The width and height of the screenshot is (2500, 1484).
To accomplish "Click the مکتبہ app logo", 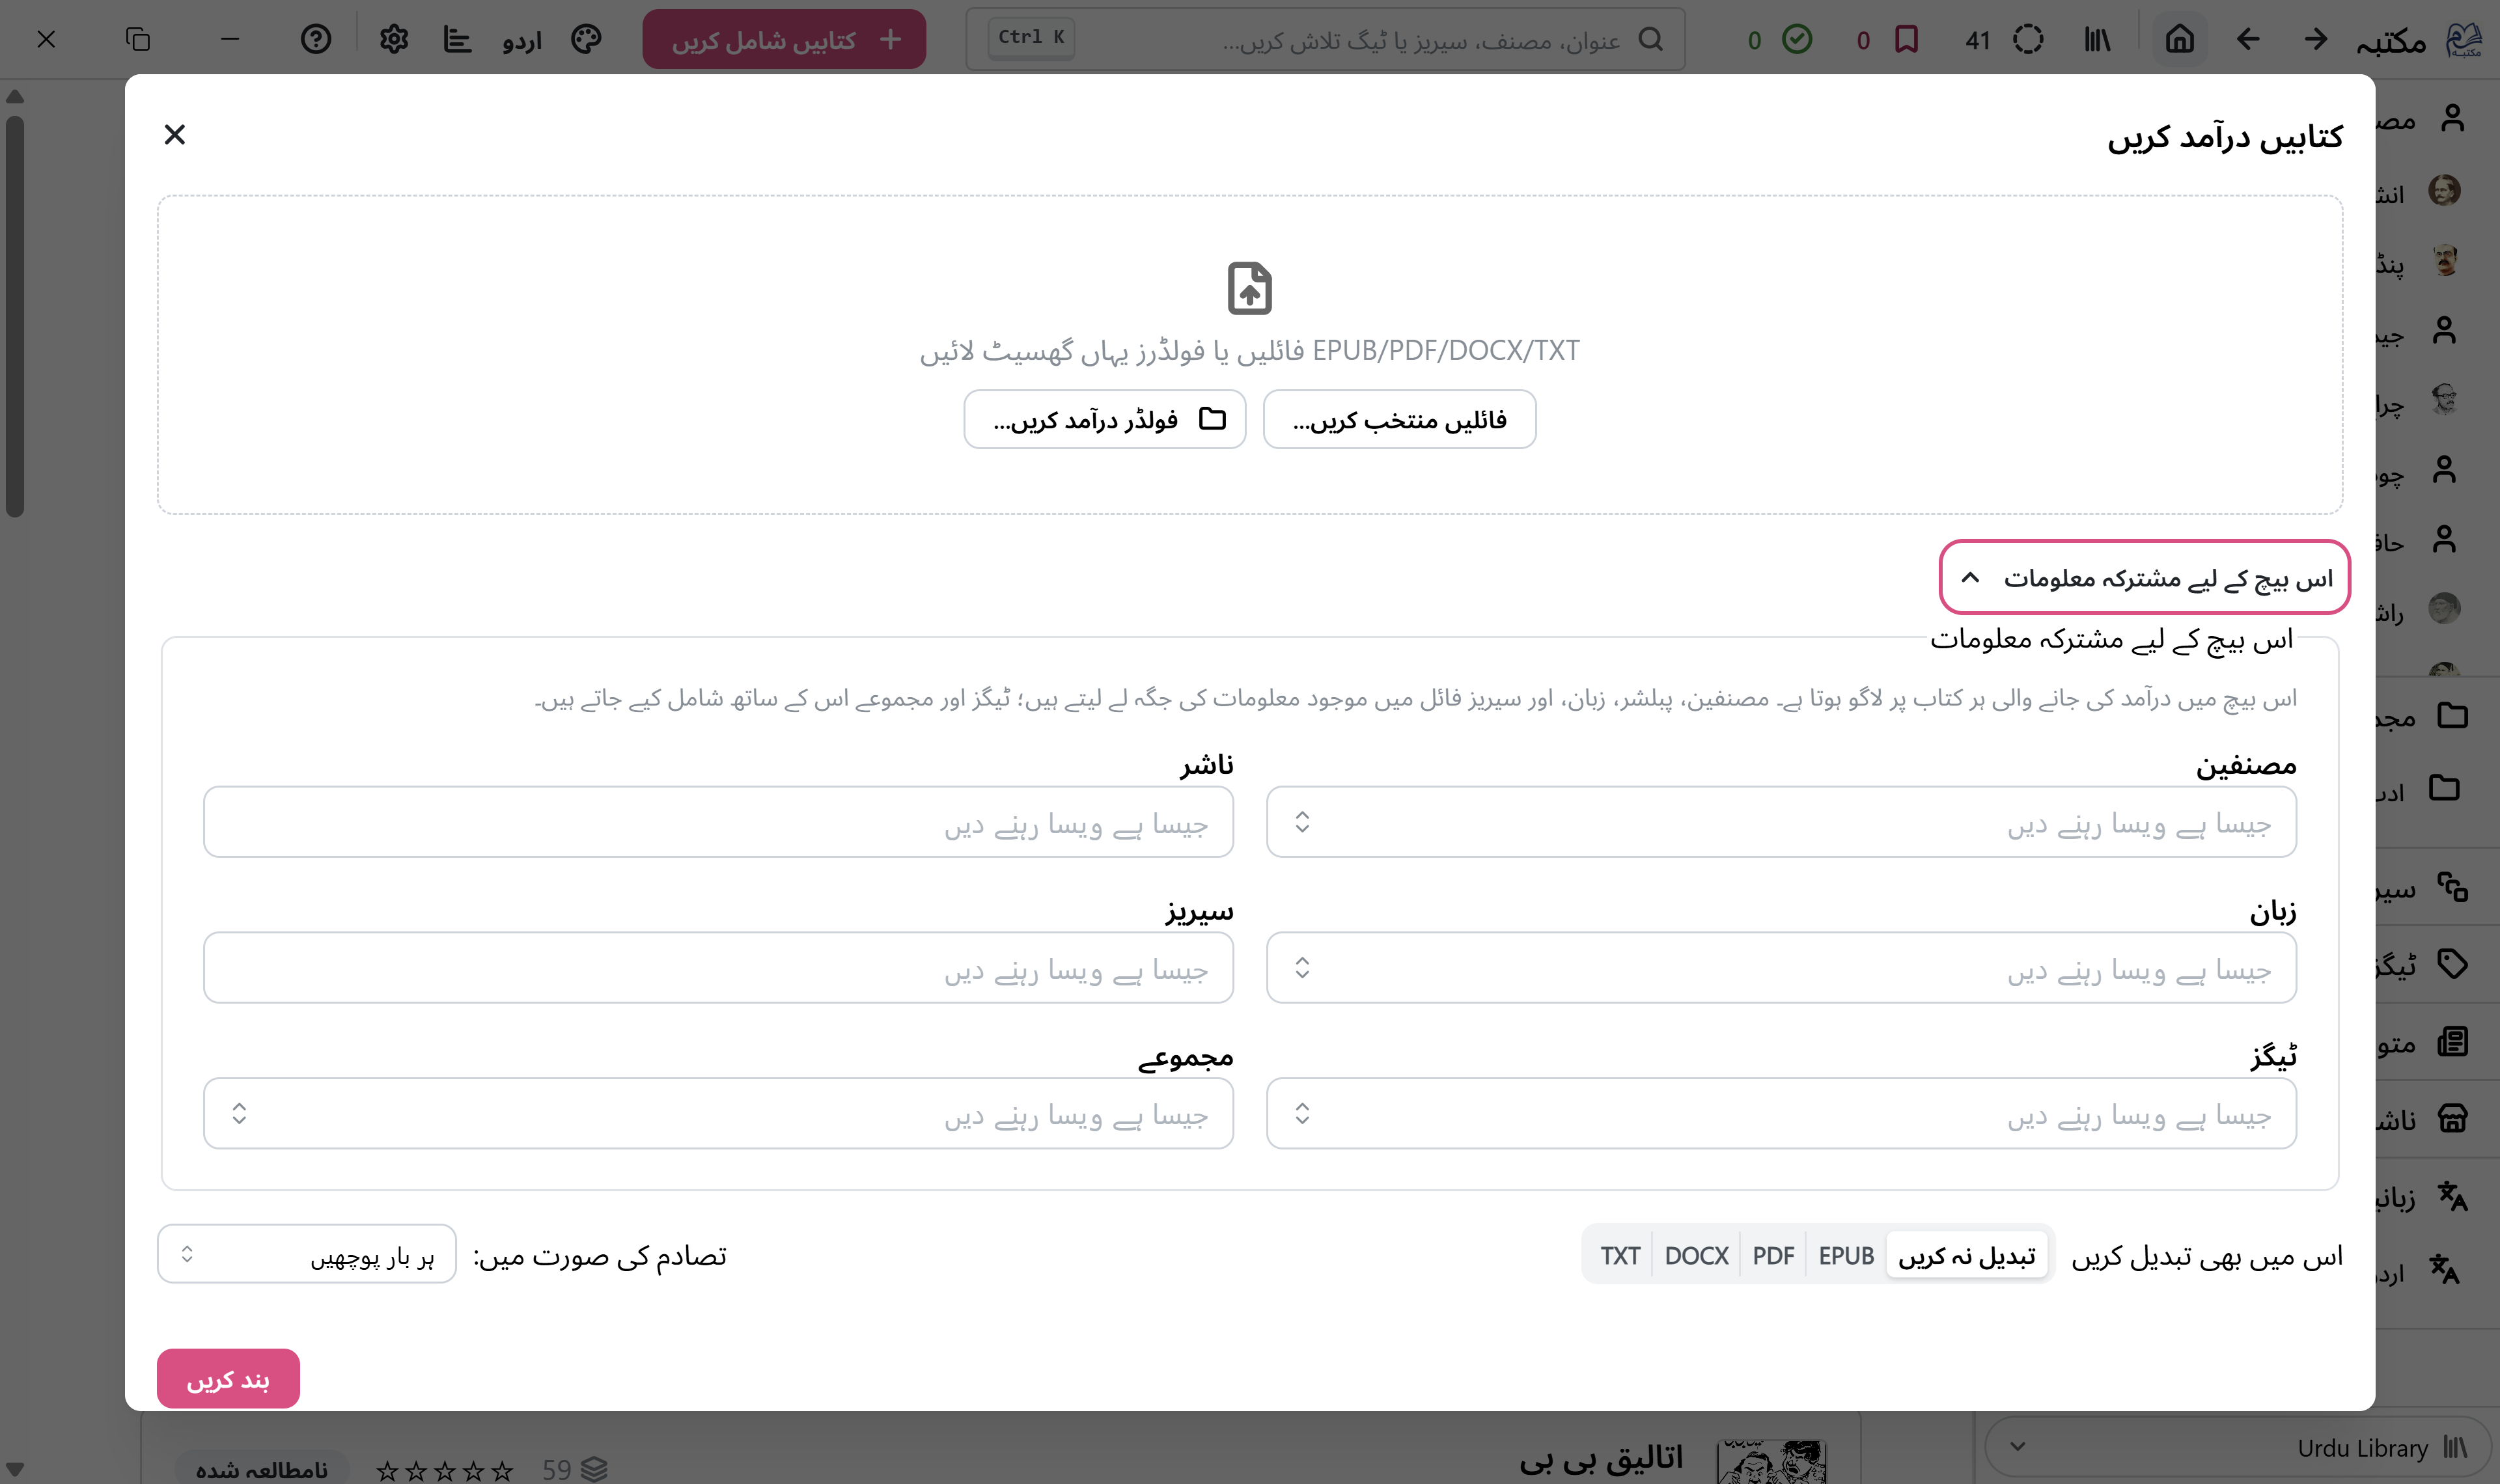I will (2464, 39).
